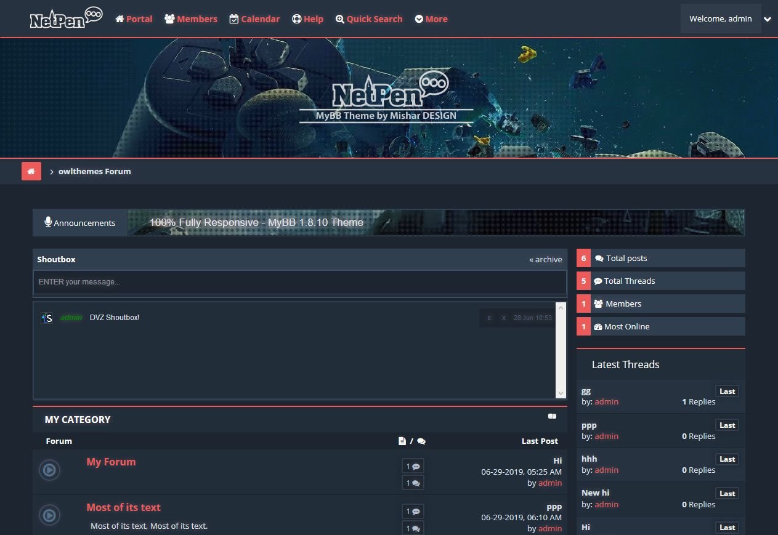Click the Most of its text forum icon
This screenshot has height=535, width=778.
tap(49, 515)
